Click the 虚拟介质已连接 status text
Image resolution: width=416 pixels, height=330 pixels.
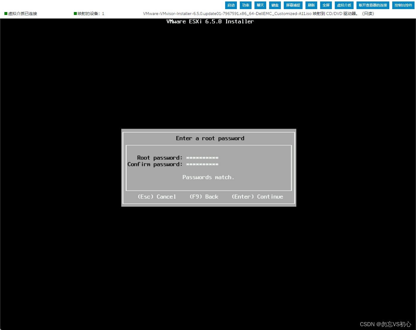click(x=23, y=14)
